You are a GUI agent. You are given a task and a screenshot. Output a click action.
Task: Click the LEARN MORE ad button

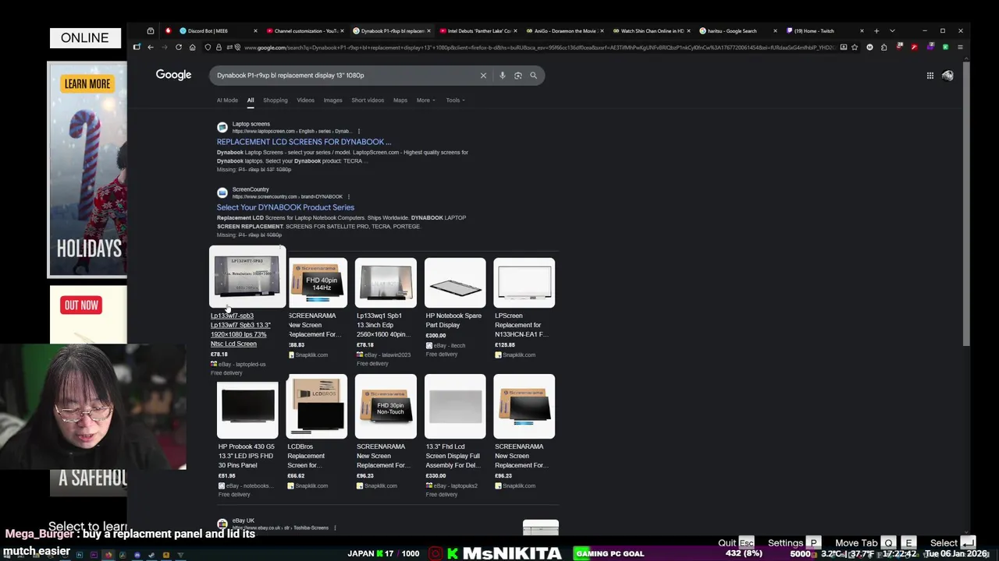87,84
